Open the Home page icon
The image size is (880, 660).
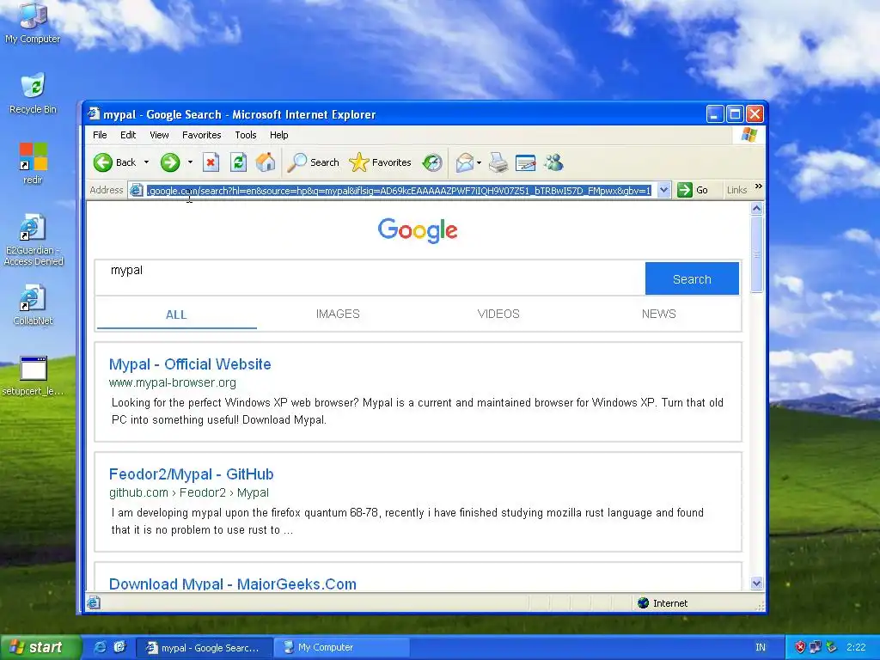click(266, 162)
